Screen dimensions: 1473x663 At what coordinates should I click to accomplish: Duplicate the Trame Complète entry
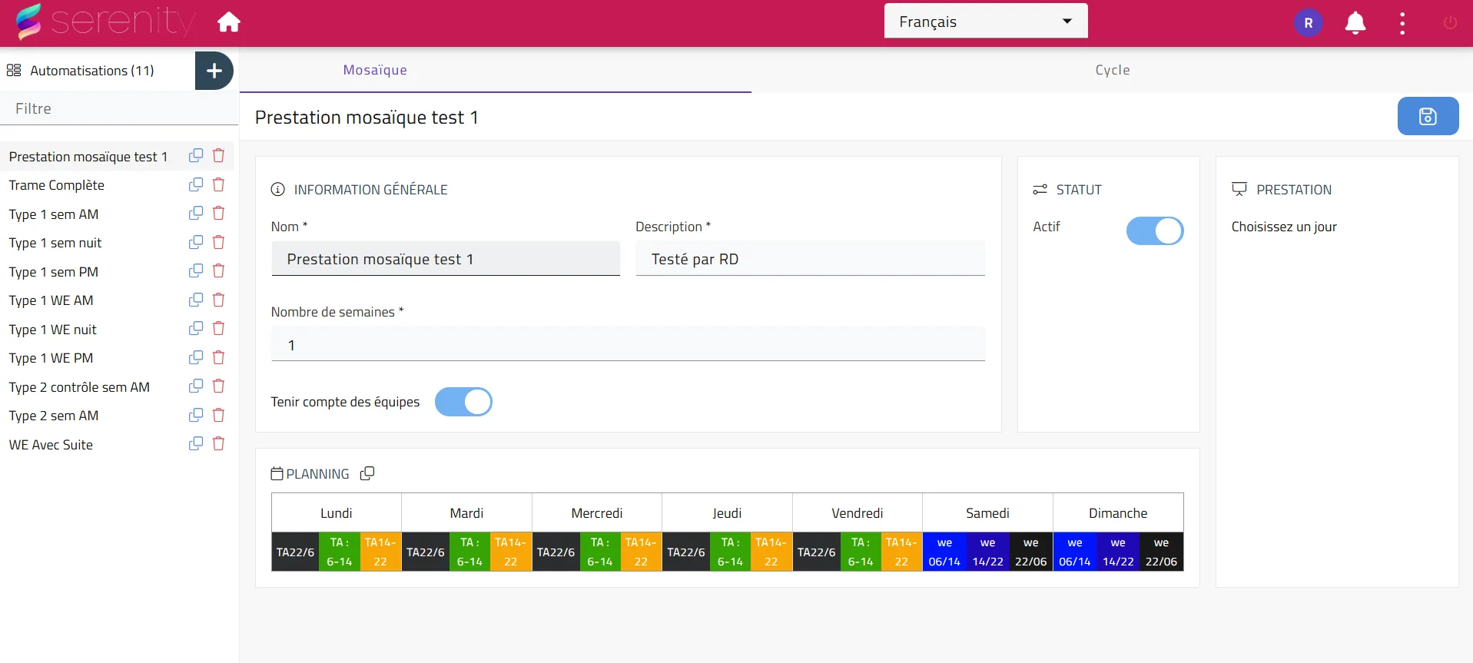point(196,184)
